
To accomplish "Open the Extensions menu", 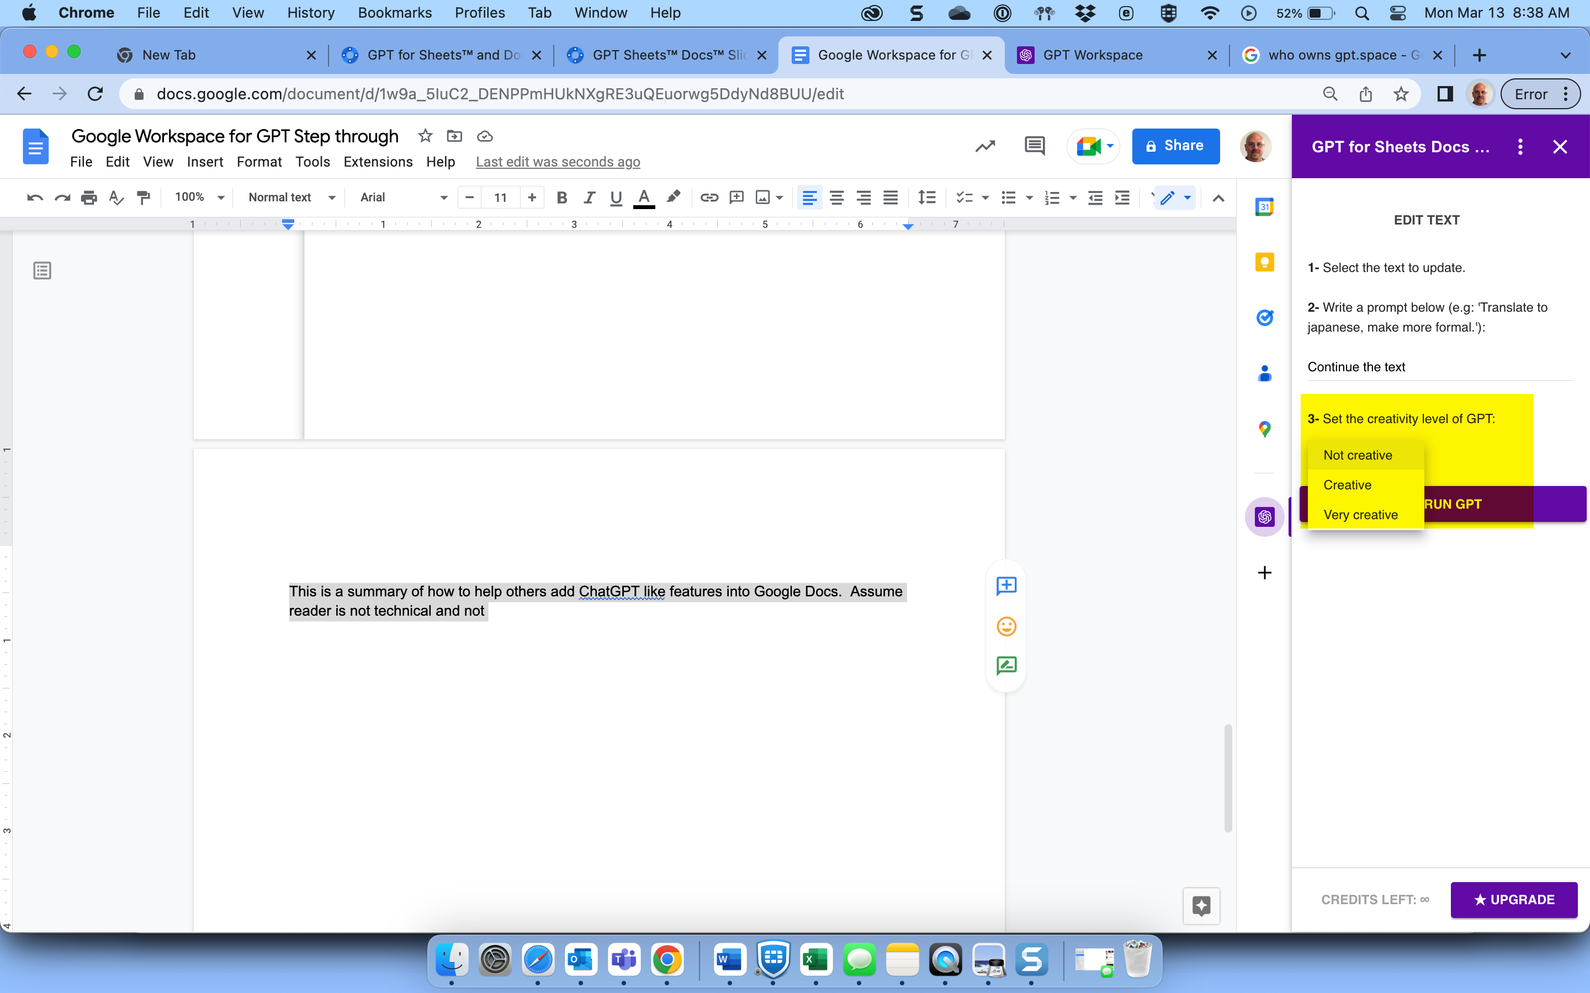I will 378,162.
